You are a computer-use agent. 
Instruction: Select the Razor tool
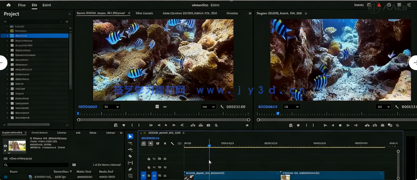(x=130, y=156)
